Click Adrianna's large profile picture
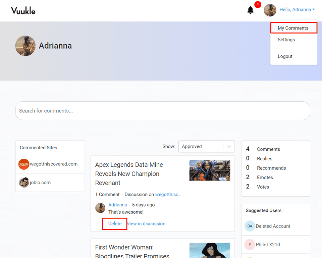322x258 pixels. point(25,46)
